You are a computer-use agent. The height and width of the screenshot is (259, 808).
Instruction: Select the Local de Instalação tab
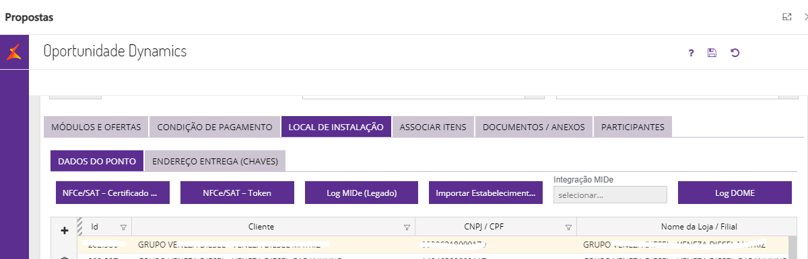pos(336,127)
